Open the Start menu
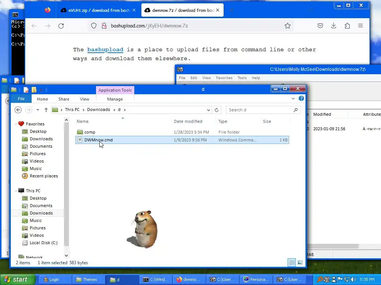Screen dimensions: 381x285 tap(17, 279)
